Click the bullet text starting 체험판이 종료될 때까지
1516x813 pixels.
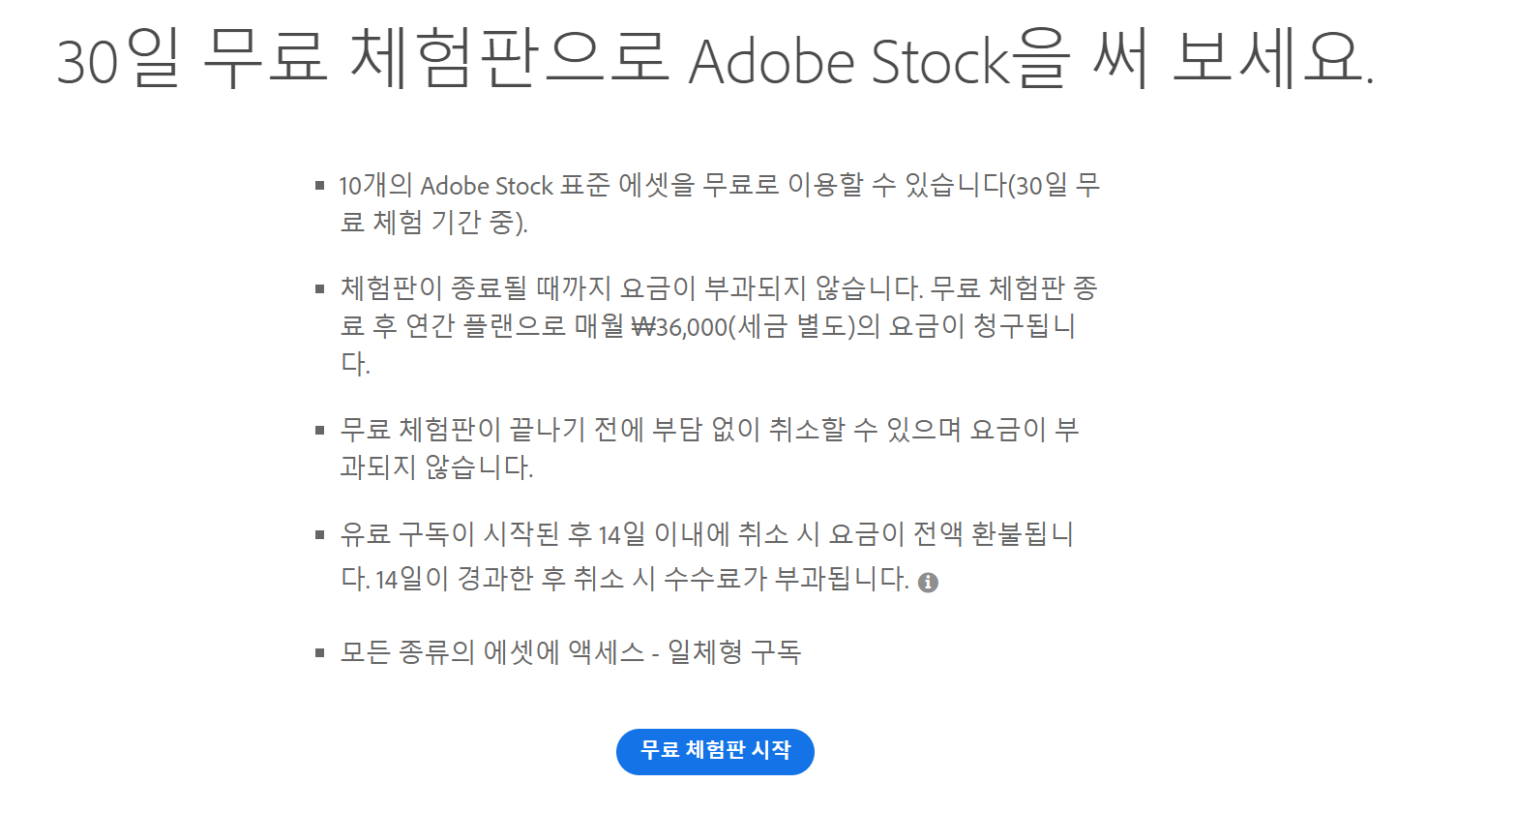click(x=719, y=288)
